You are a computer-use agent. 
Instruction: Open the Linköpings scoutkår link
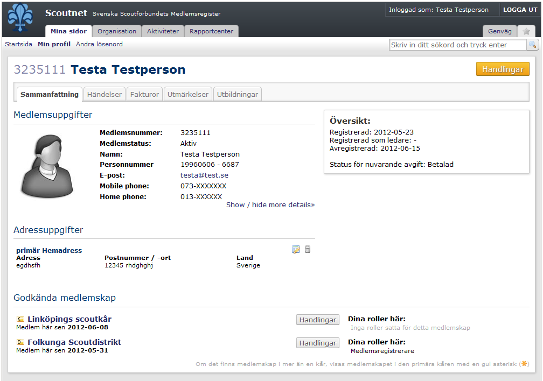(x=69, y=319)
